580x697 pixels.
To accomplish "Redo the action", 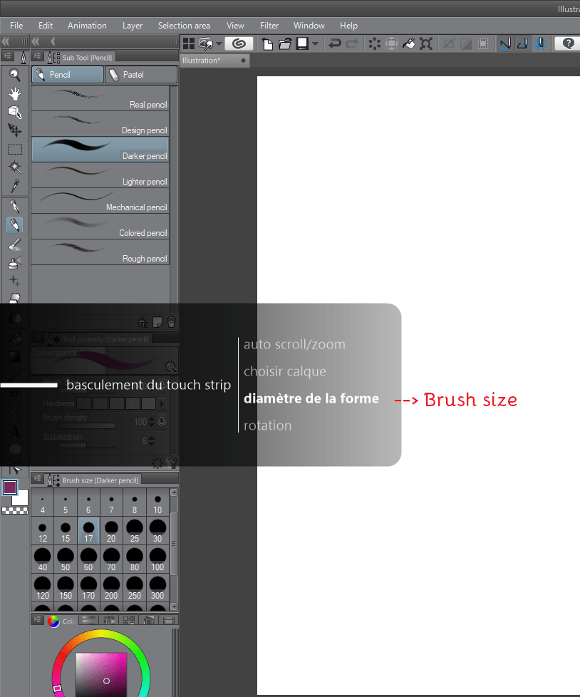I will pyautogui.click(x=352, y=43).
